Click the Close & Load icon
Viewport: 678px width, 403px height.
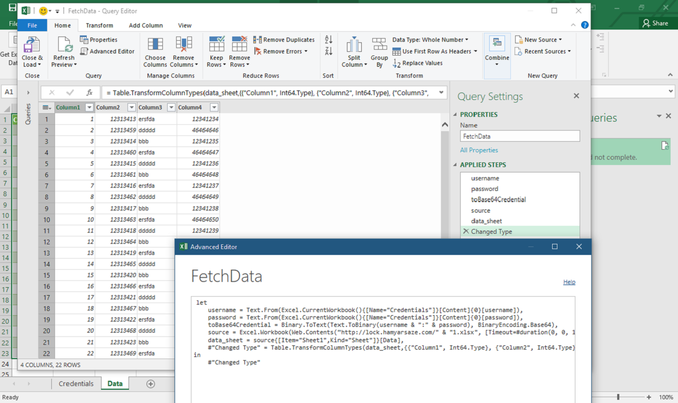point(32,44)
